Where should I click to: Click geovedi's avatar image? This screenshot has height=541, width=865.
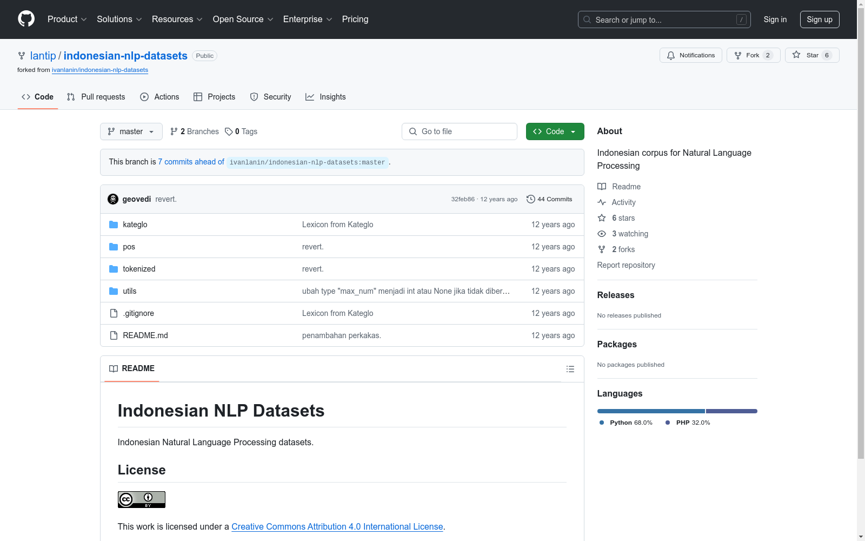point(113,199)
